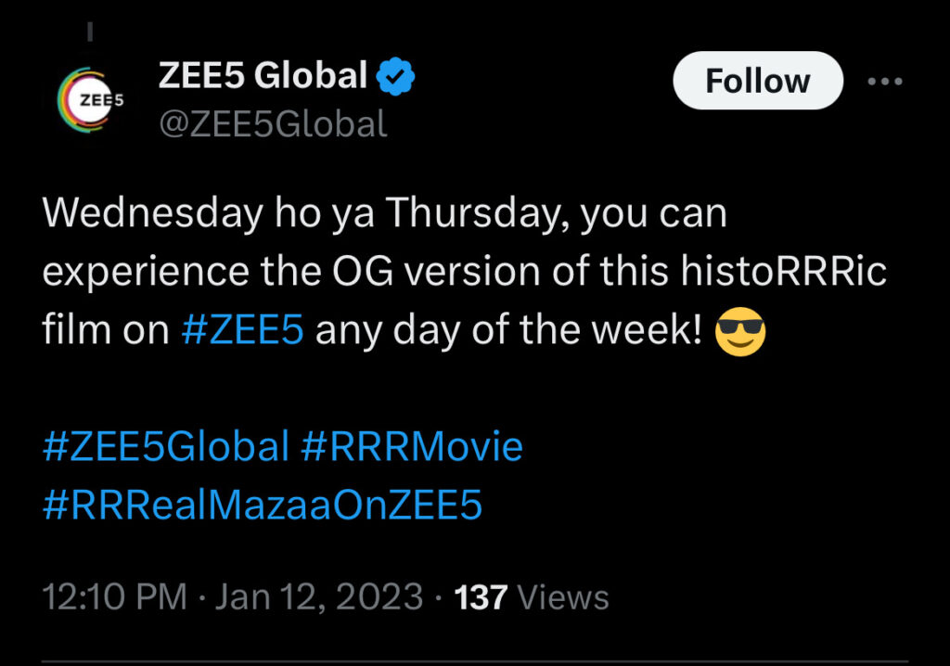Click the Jan 12, 2023 date
This screenshot has width=950, height=666.
[320, 596]
